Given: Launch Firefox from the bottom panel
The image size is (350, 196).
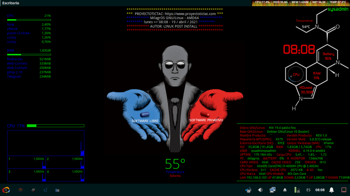Looking at the screenshot, I should [21, 190].
